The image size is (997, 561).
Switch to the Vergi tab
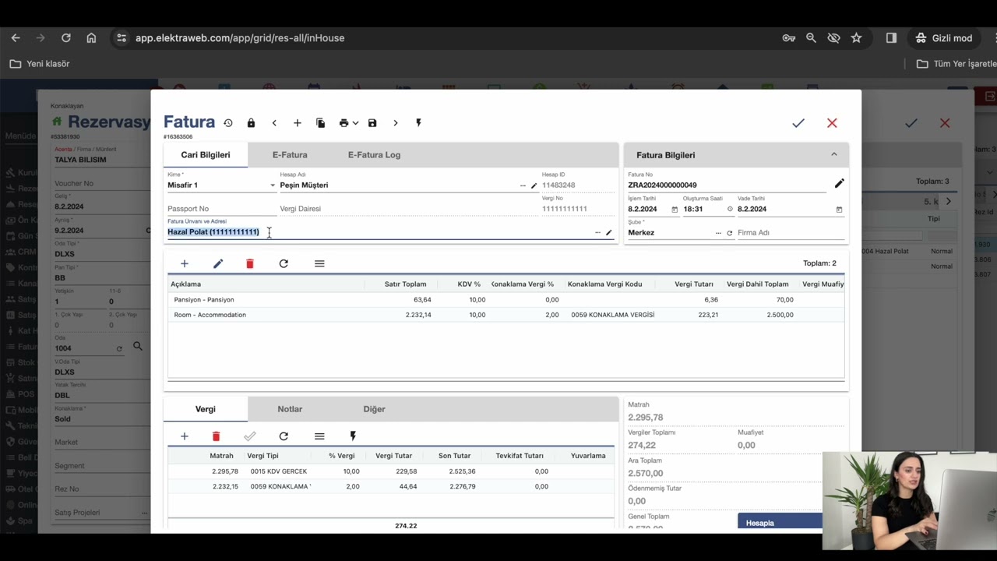[206, 409]
